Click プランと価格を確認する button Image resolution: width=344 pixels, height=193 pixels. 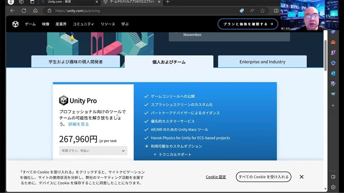pyautogui.click(x=248, y=24)
